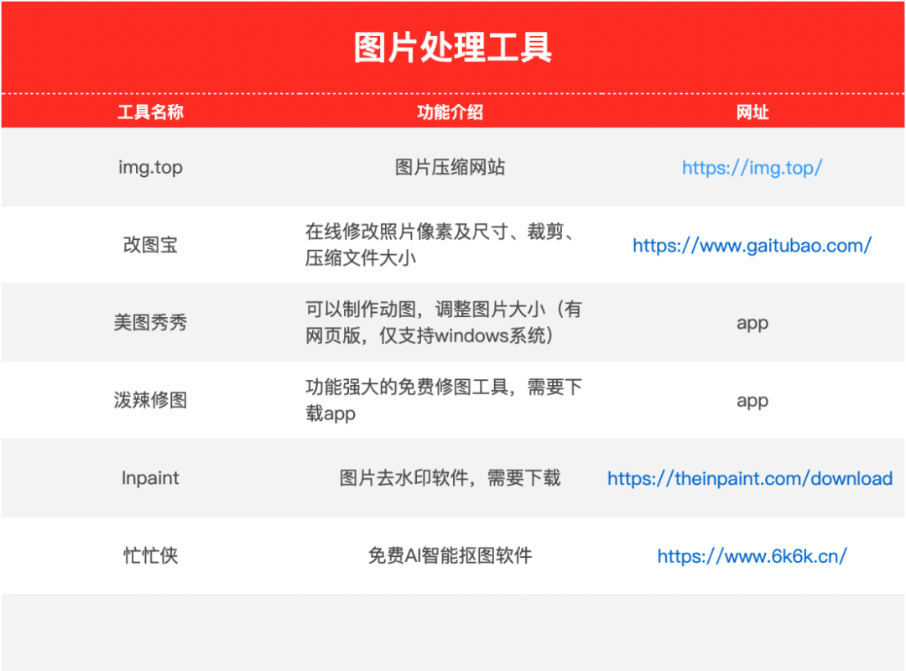The width and height of the screenshot is (906, 671).
Task: Select the 忙忙侠 tool name
Action: tap(150, 555)
